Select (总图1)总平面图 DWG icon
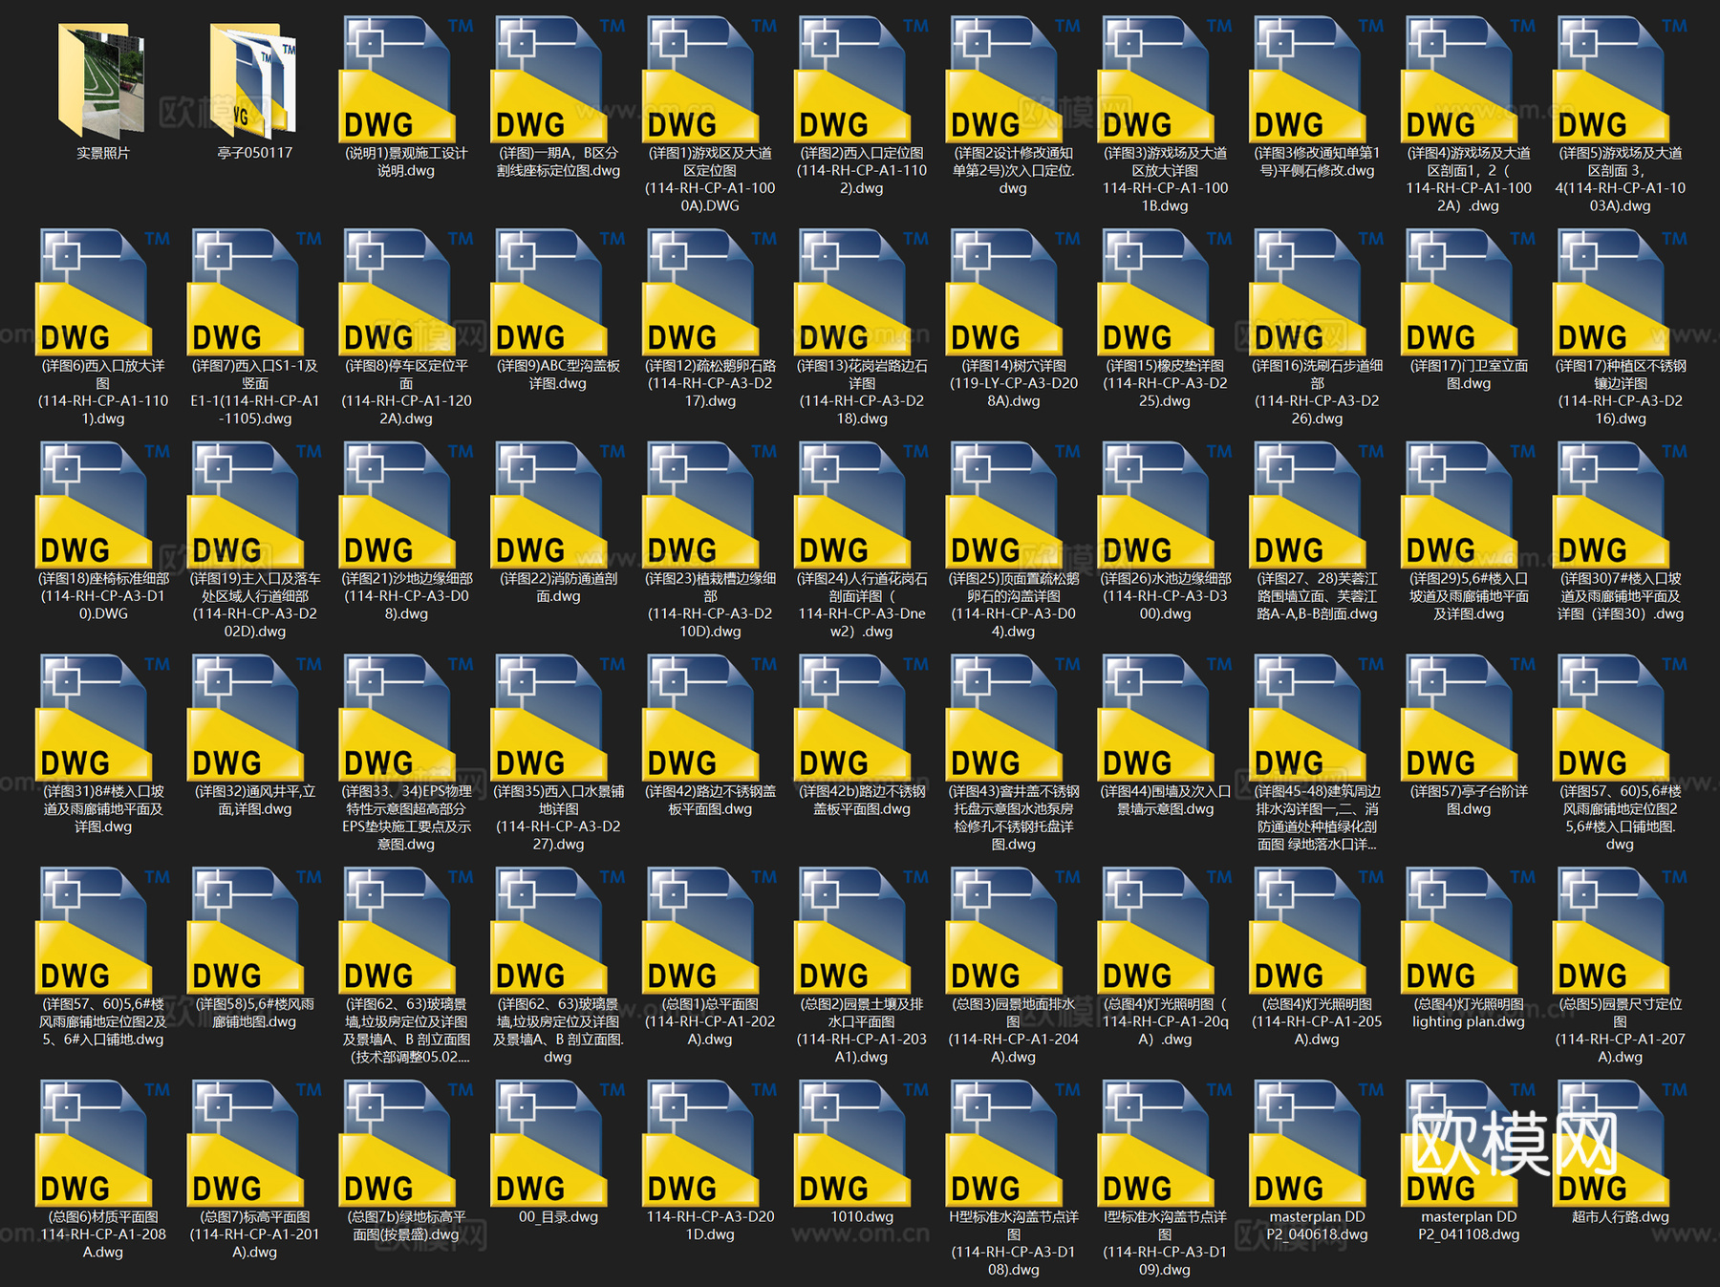Image resolution: width=1720 pixels, height=1287 pixels. (701, 931)
